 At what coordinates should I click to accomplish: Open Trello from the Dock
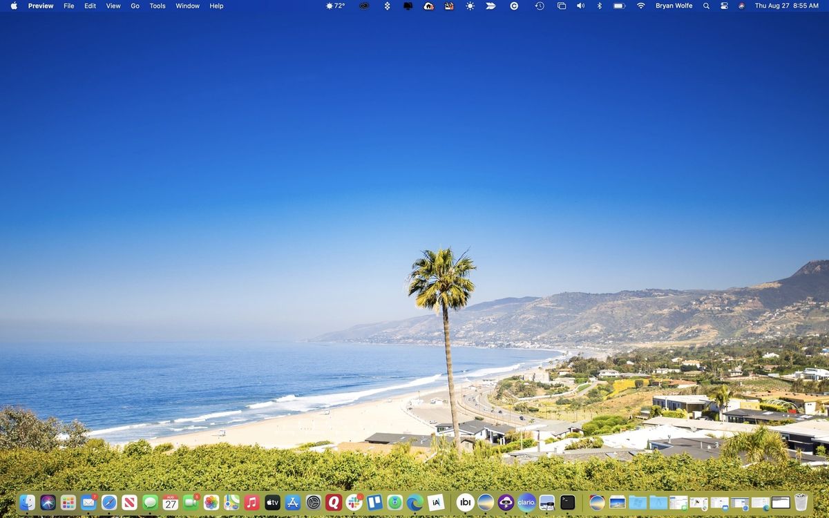374,503
